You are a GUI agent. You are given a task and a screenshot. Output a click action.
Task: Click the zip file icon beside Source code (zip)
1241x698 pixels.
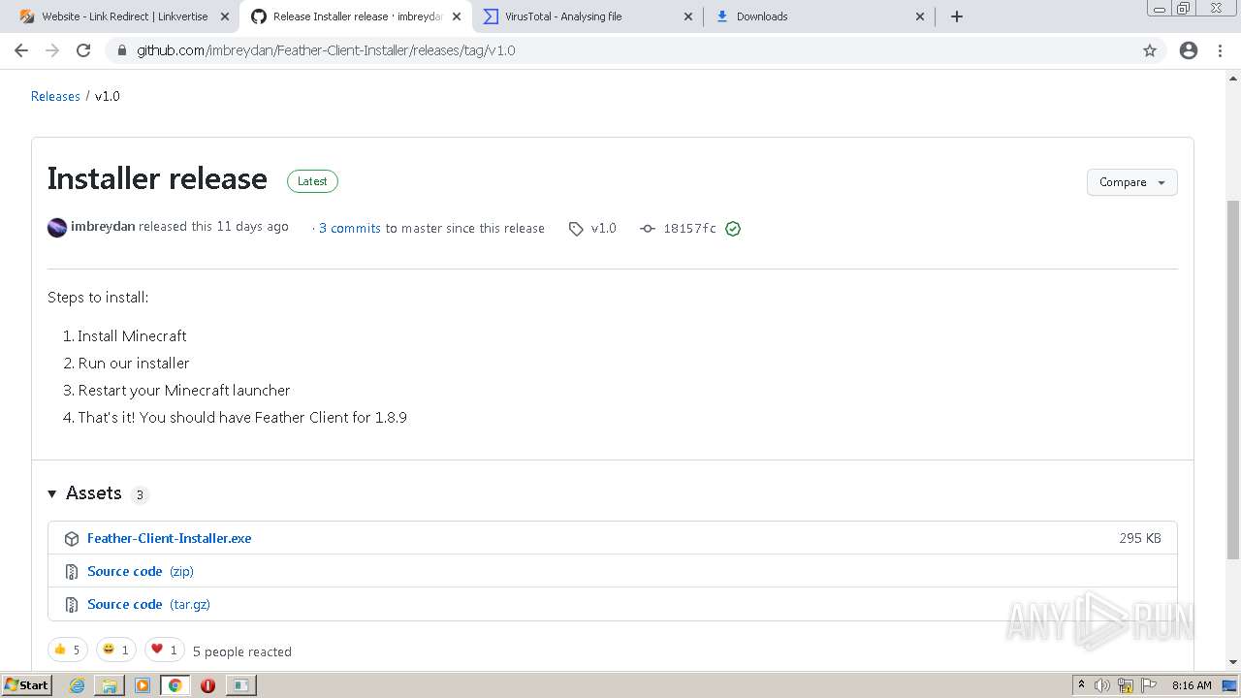[72, 572]
